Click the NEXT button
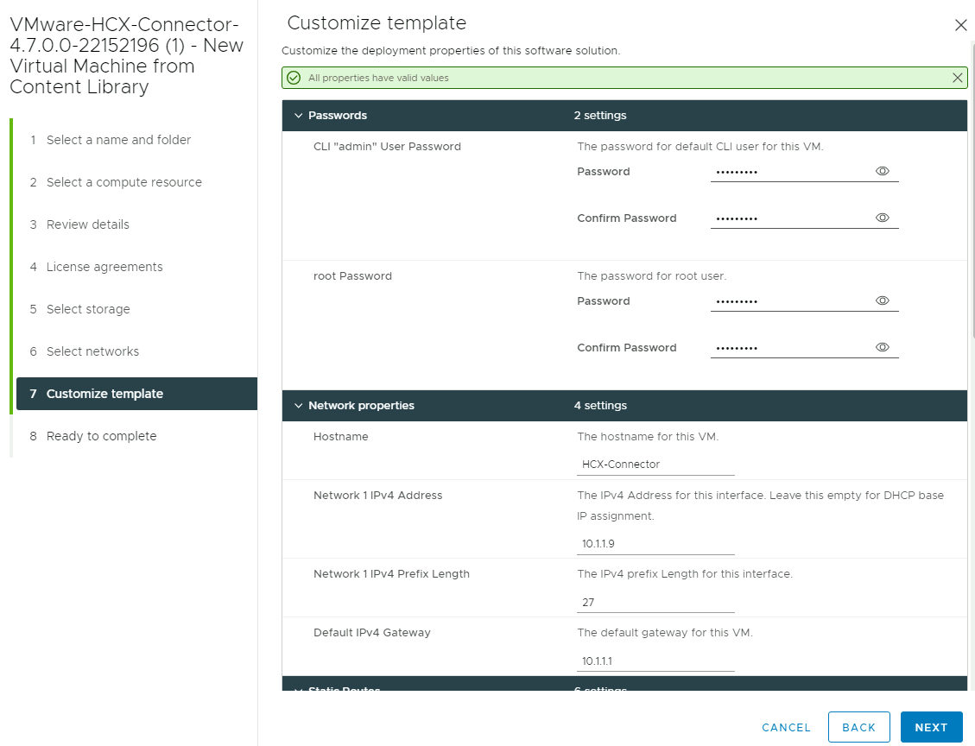The image size is (975, 746). [x=931, y=727]
